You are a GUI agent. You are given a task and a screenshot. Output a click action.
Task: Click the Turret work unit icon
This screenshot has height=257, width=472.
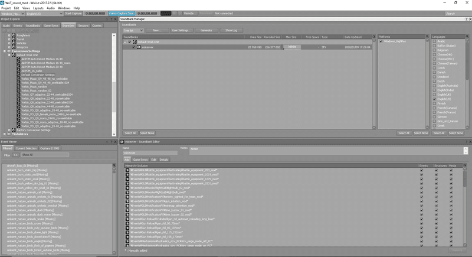(x=14, y=39)
